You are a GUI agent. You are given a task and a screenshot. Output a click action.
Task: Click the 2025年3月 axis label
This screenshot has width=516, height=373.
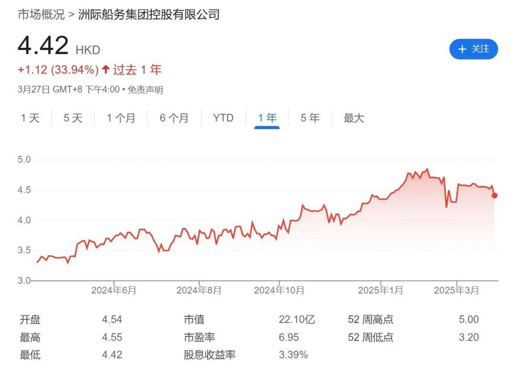click(456, 290)
